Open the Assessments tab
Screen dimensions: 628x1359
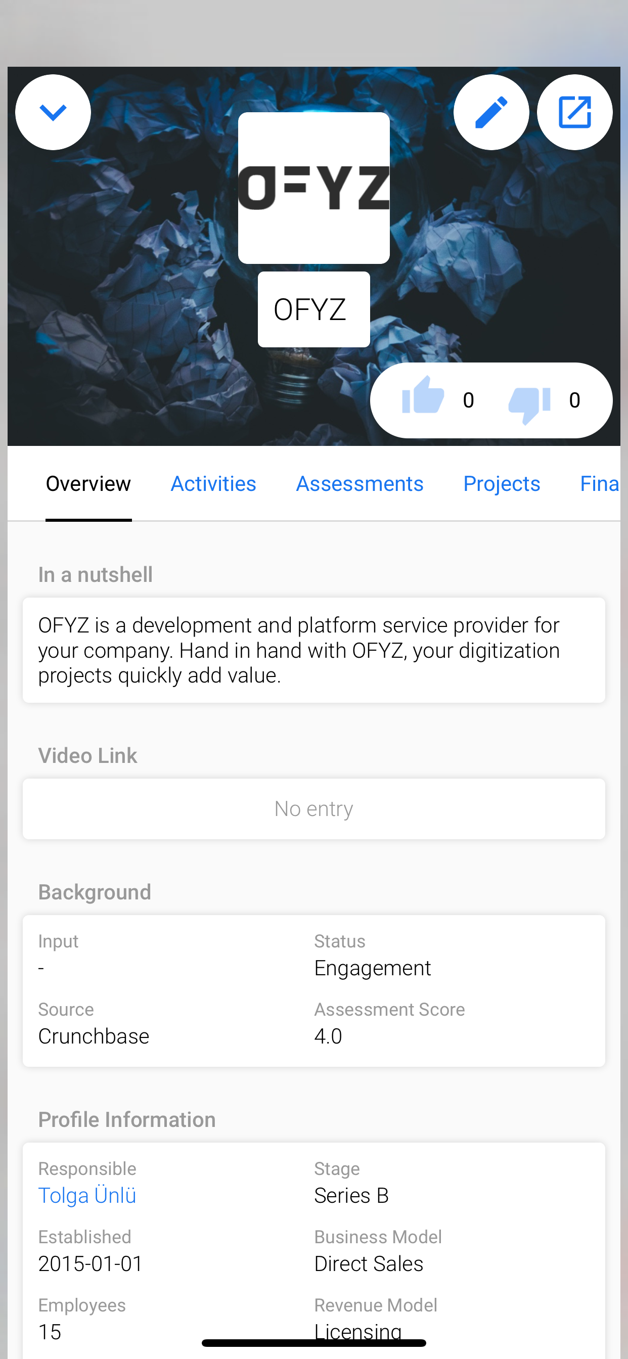(x=360, y=484)
